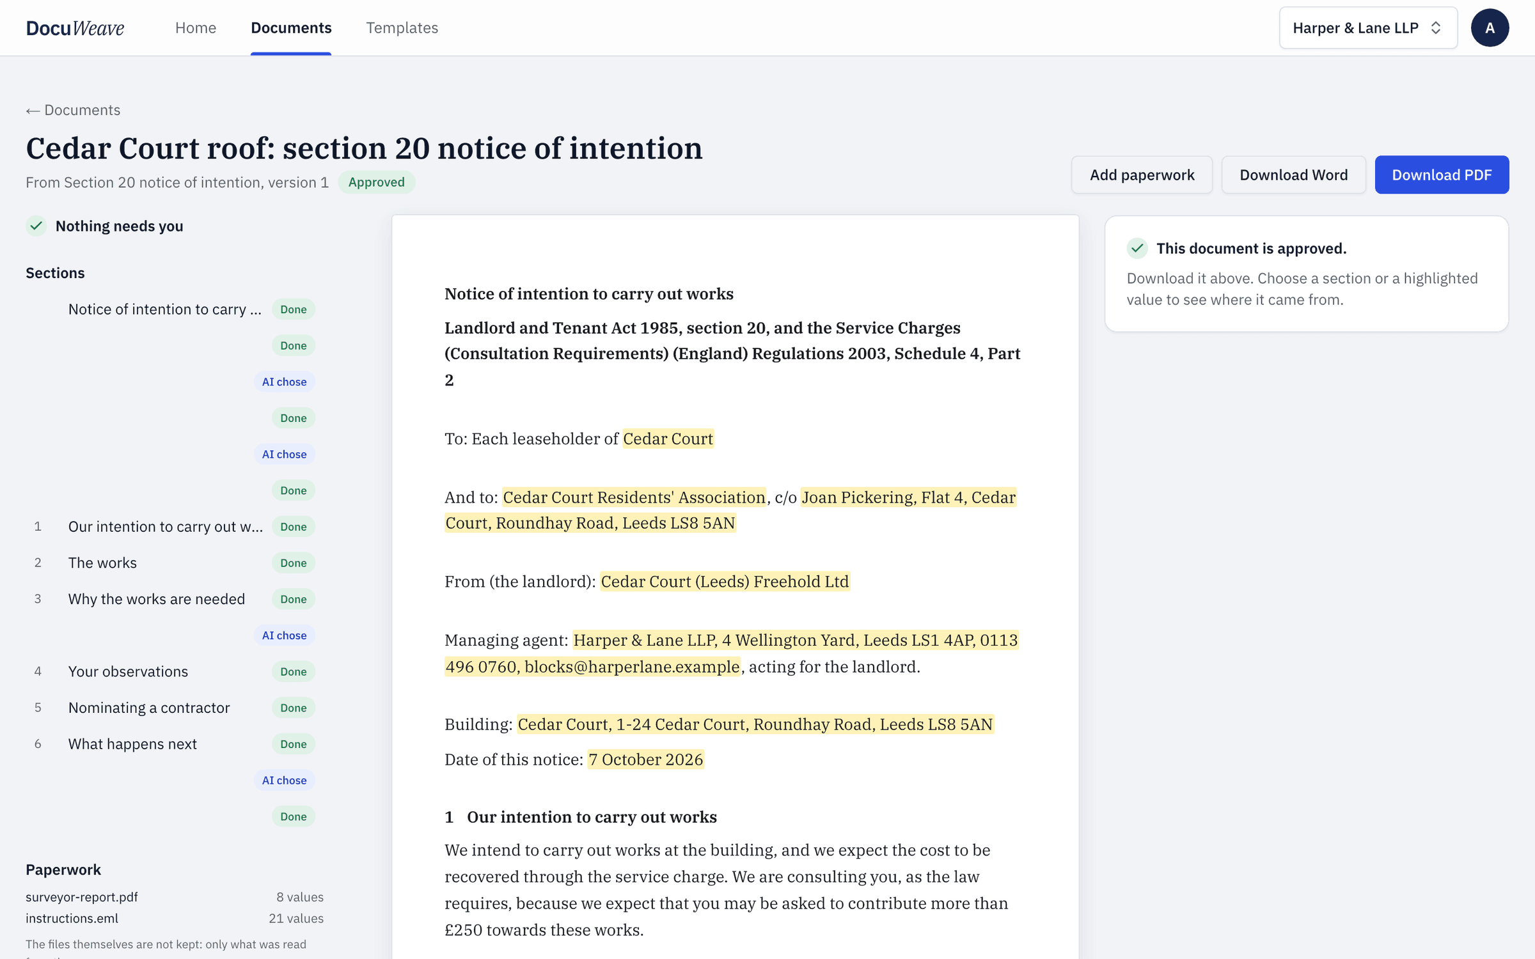Click highlighted Joan Pickering, Flat 4 address
The image size is (1535, 959).
pos(730,510)
